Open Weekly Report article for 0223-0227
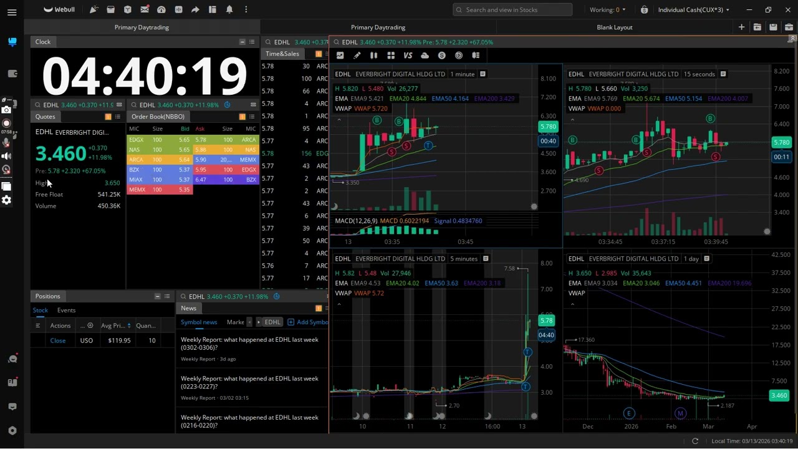 click(x=249, y=382)
